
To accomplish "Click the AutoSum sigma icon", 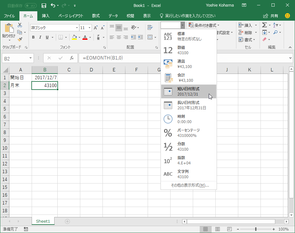I will [264, 25].
